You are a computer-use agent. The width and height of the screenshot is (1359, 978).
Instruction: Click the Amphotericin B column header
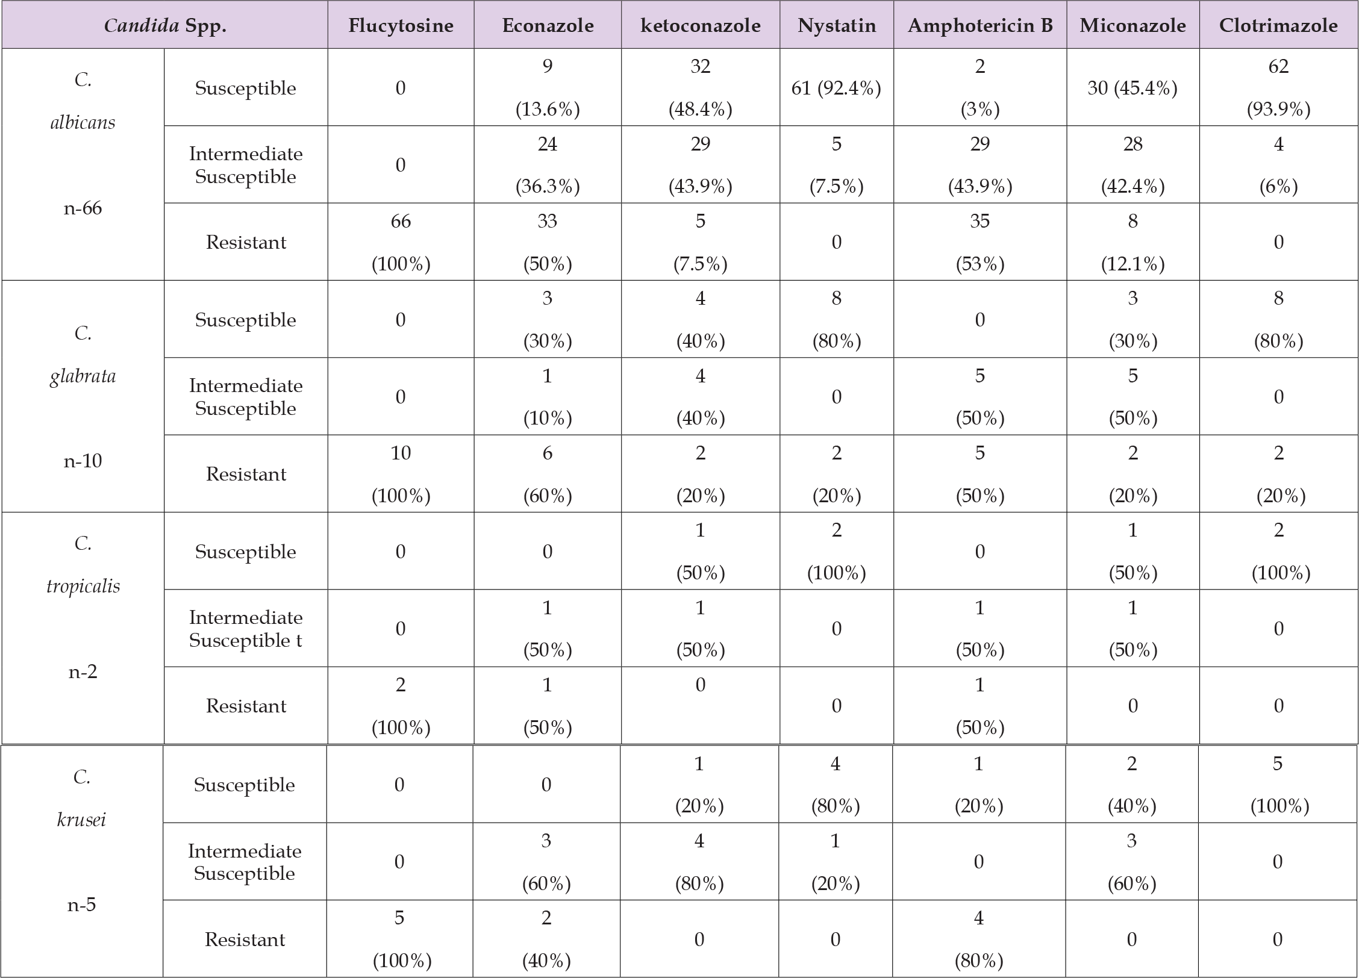coord(979,25)
